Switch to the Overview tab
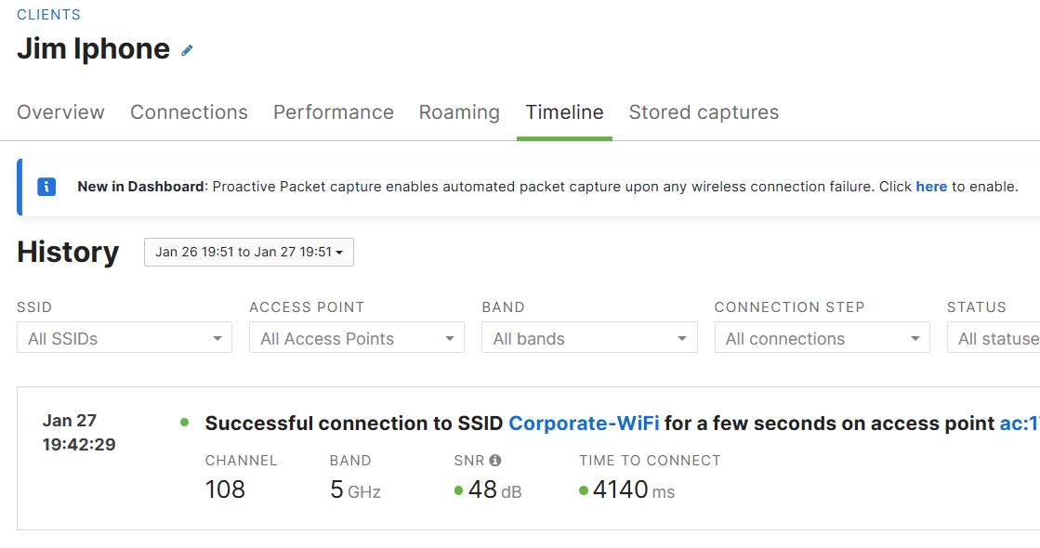Screen dimensions: 1040x548 61,112
